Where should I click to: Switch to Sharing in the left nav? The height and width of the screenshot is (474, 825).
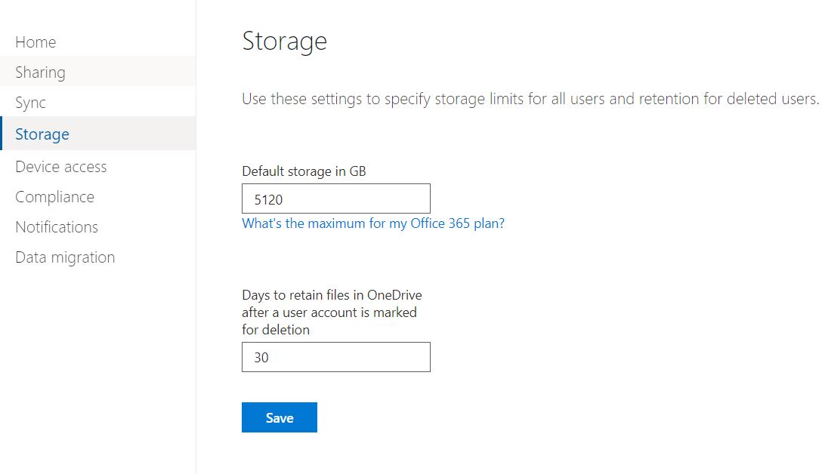39,72
